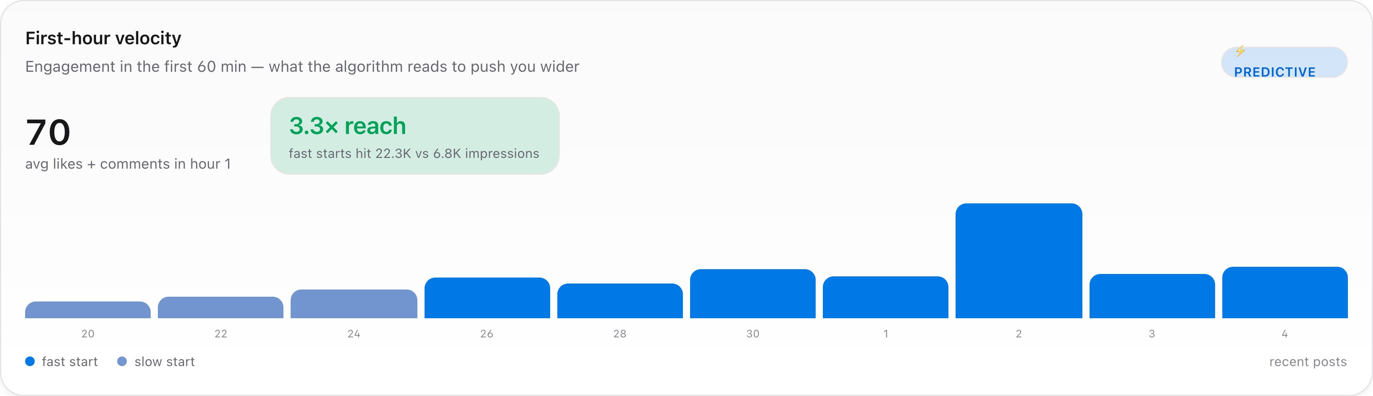Click the 70 average engagement figure
1373x396 pixels.
click(48, 132)
